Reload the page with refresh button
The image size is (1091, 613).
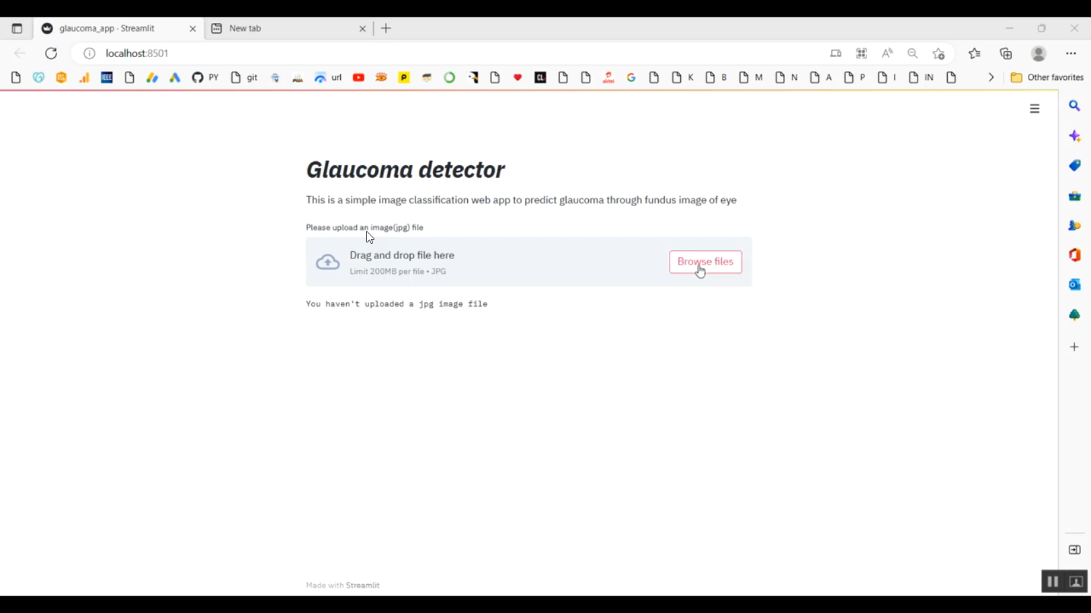tap(51, 53)
